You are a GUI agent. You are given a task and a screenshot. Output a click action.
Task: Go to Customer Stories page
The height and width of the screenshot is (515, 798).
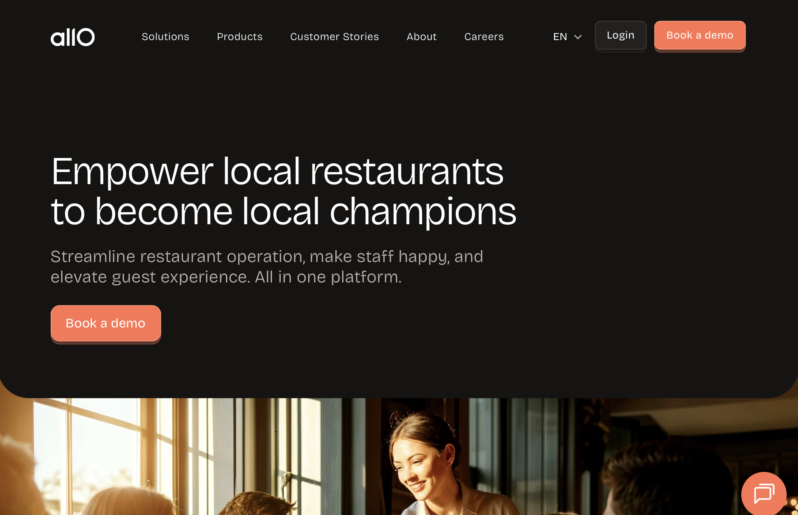(334, 37)
